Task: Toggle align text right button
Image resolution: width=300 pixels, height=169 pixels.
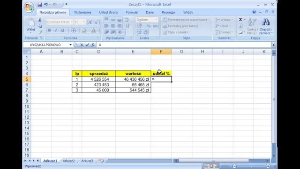Action: (x=120, y=26)
